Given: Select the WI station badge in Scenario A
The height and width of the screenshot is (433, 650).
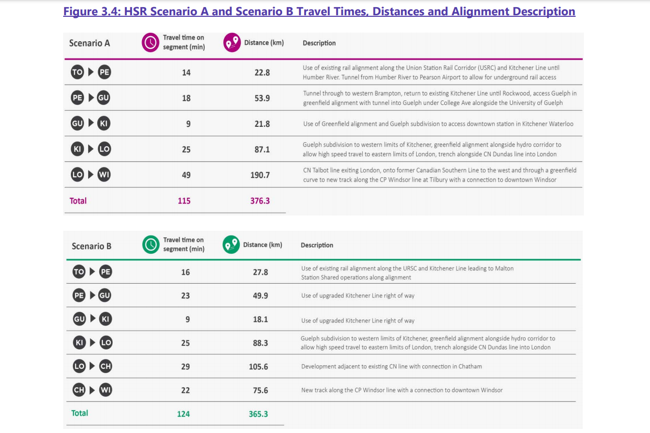Looking at the screenshot, I should click(x=103, y=175).
